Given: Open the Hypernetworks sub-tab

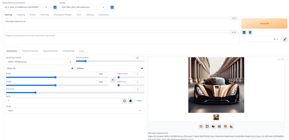Looking at the screenshot, I should pos(50,51).
